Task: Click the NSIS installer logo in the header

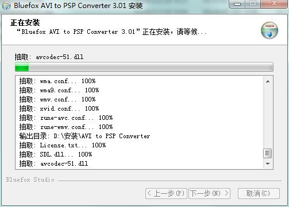Action: click(269, 30)
